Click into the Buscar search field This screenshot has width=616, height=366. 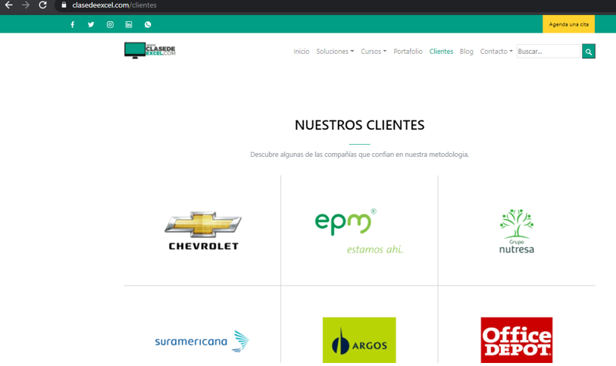(549, 51)
